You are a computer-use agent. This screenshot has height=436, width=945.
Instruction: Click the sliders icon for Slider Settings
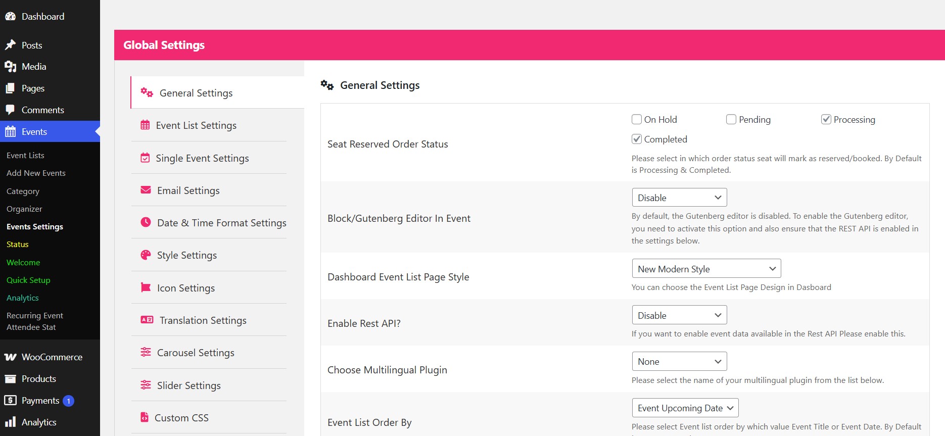146,385
